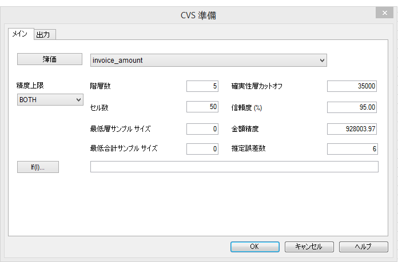Select the 金額精度 value field

[x=352, y=128]
